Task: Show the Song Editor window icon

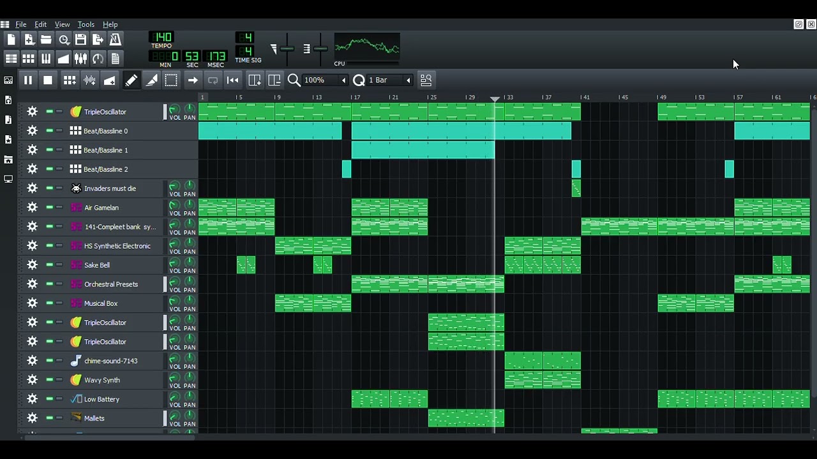Action: pyautogui.click(x=11, y=59)
